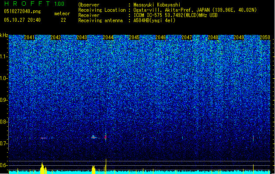The width and height of the screenshot is (275, 174).
Task: Click the HROFFT 1.0.0 title text
Action: tap(34, 3)
